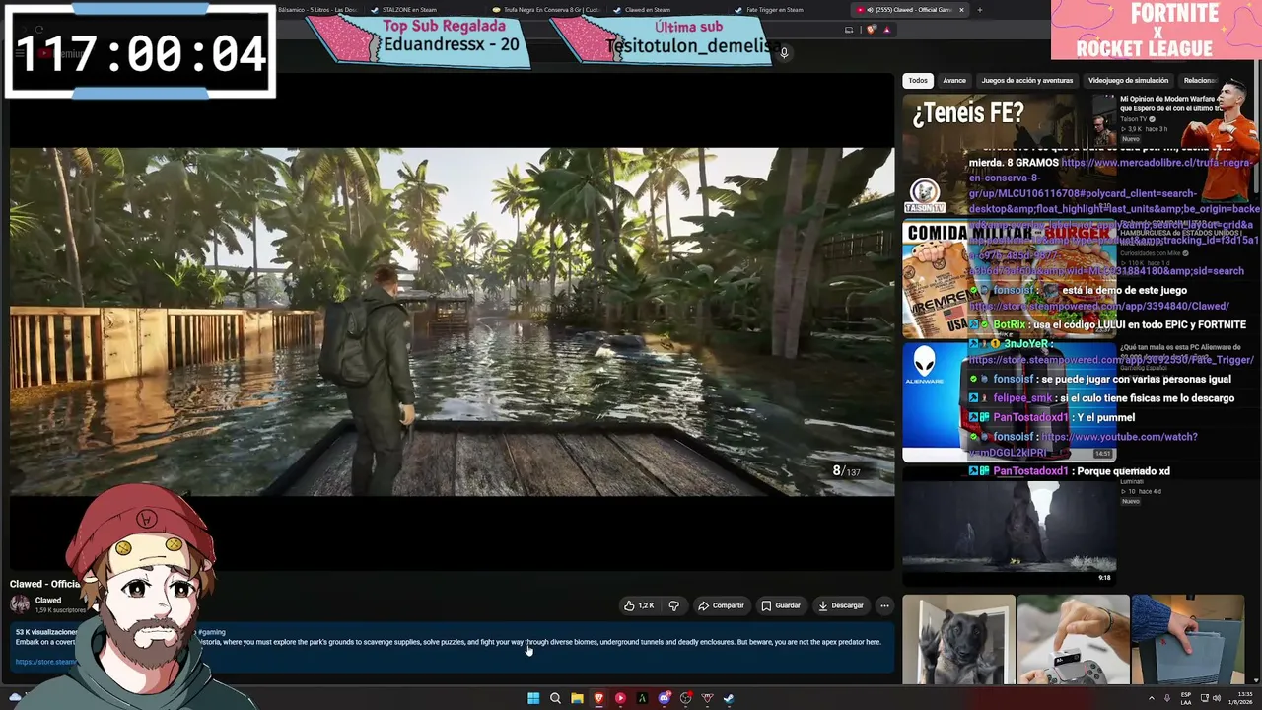Filter by Juegos de acción y aventuras
The image size is (1262, 710).
point(1027,81)
